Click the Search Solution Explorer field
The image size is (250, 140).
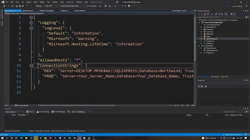pos(221,17)
